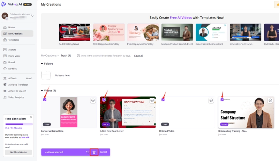
Task: Open the Templates sidebar item
Action: coord(14,40)
